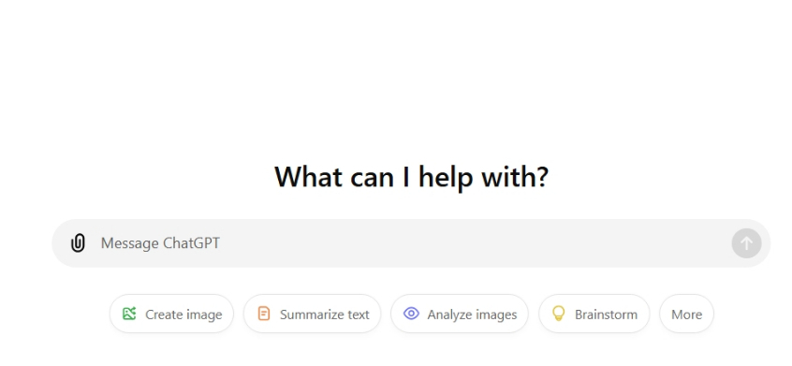792x366 pixels.
Task: Expand More prompt suggestions
Action: tap(686, 314)
